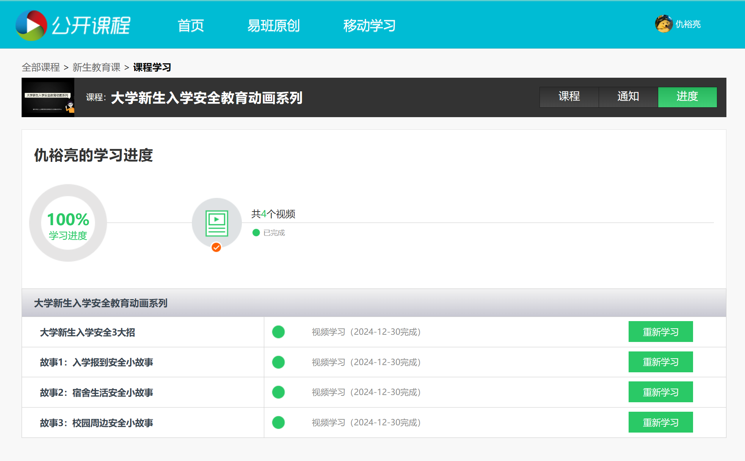Click green status dot for 故事3
745x461 pixels.
pos(278,422)
